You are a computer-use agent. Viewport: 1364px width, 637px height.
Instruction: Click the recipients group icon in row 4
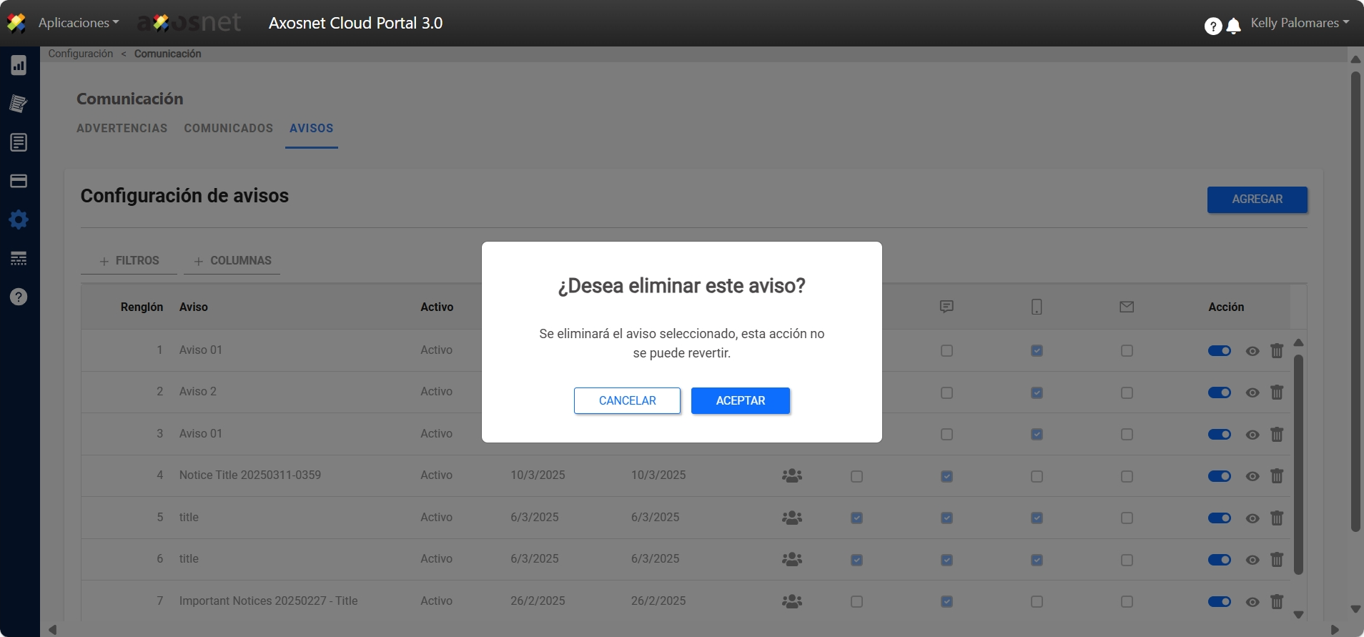(x=791, y=476)
